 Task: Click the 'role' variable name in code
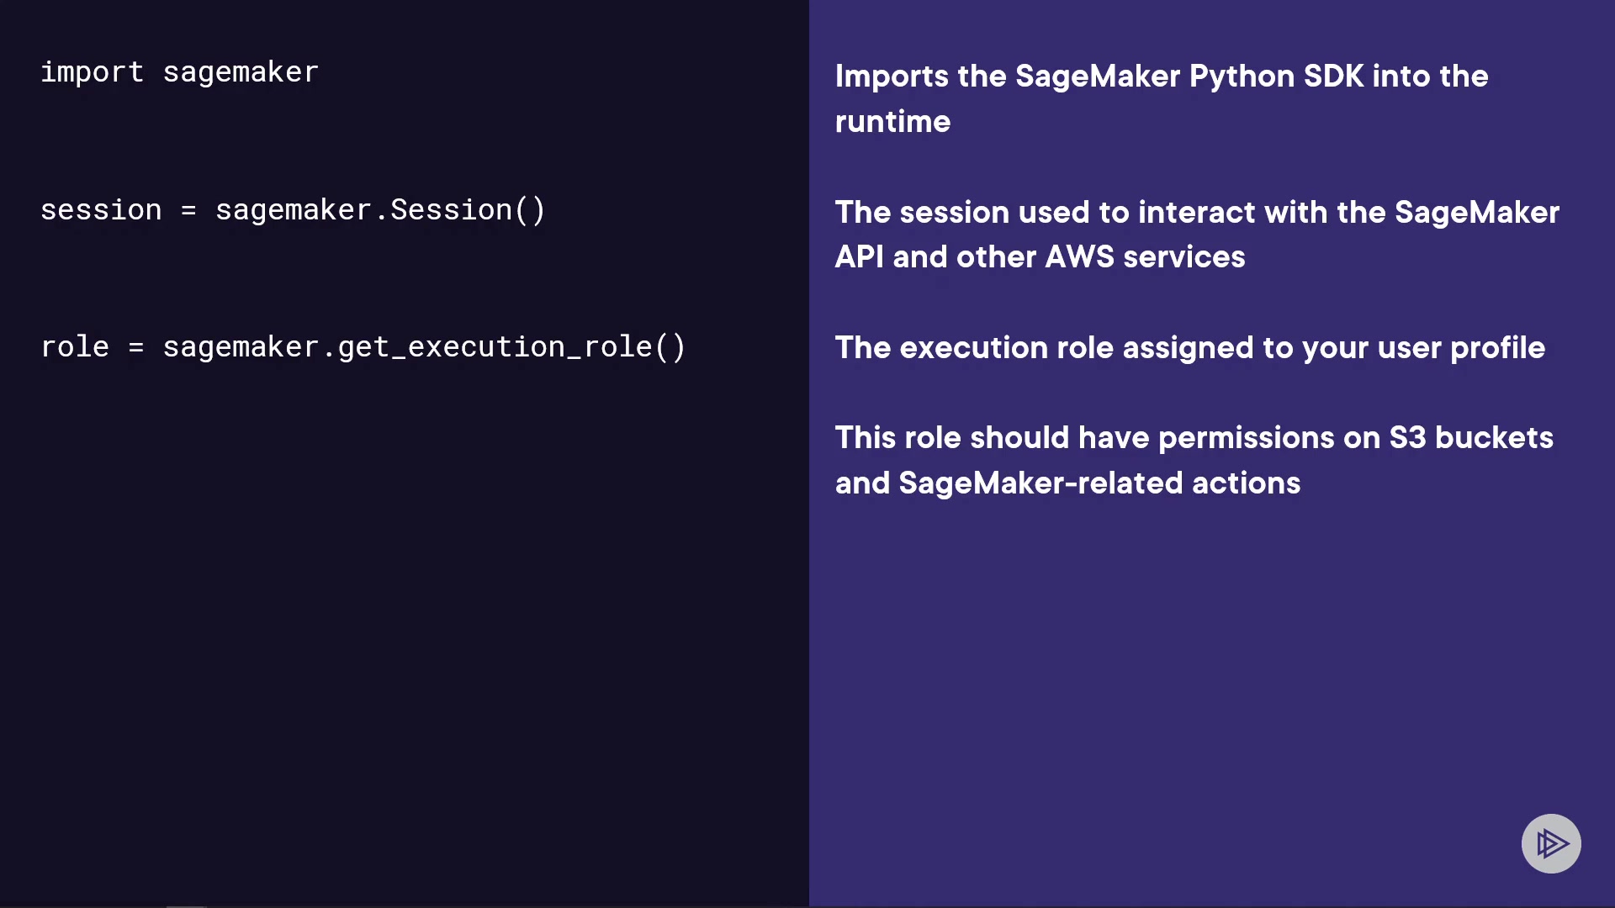pos(75,347)
